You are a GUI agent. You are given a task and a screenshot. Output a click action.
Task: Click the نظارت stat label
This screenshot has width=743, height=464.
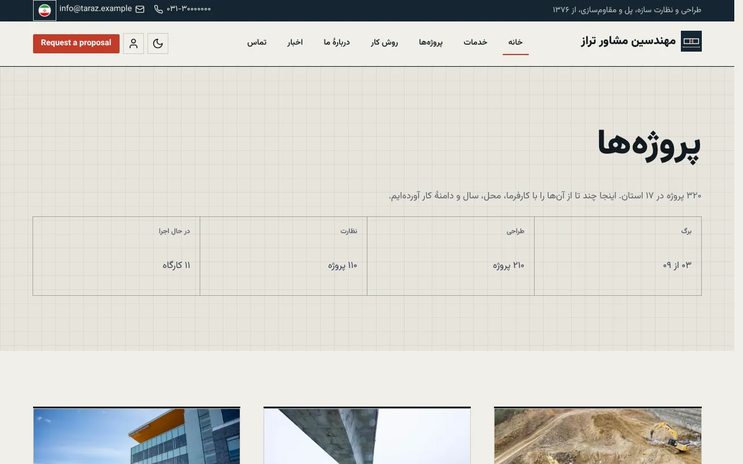(349, 231)
